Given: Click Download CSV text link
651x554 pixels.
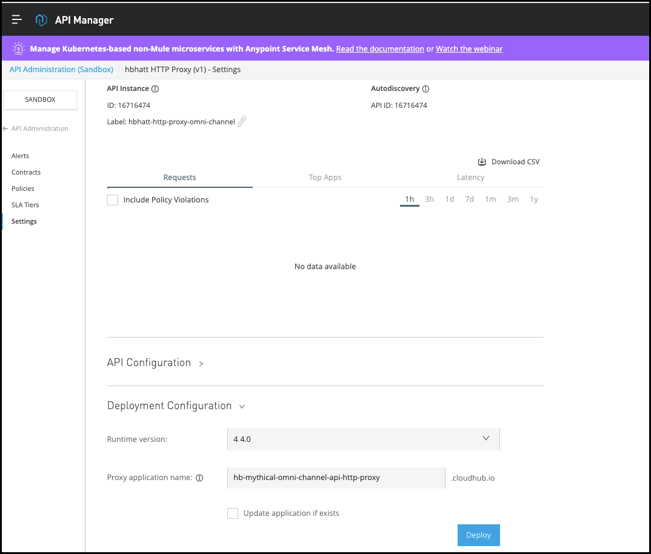Looking at the screenshot, I should [515, 162].
